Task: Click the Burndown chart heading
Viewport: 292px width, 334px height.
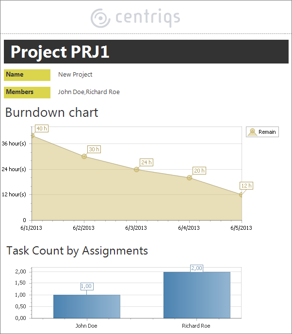Action: [x=52, y=112]
